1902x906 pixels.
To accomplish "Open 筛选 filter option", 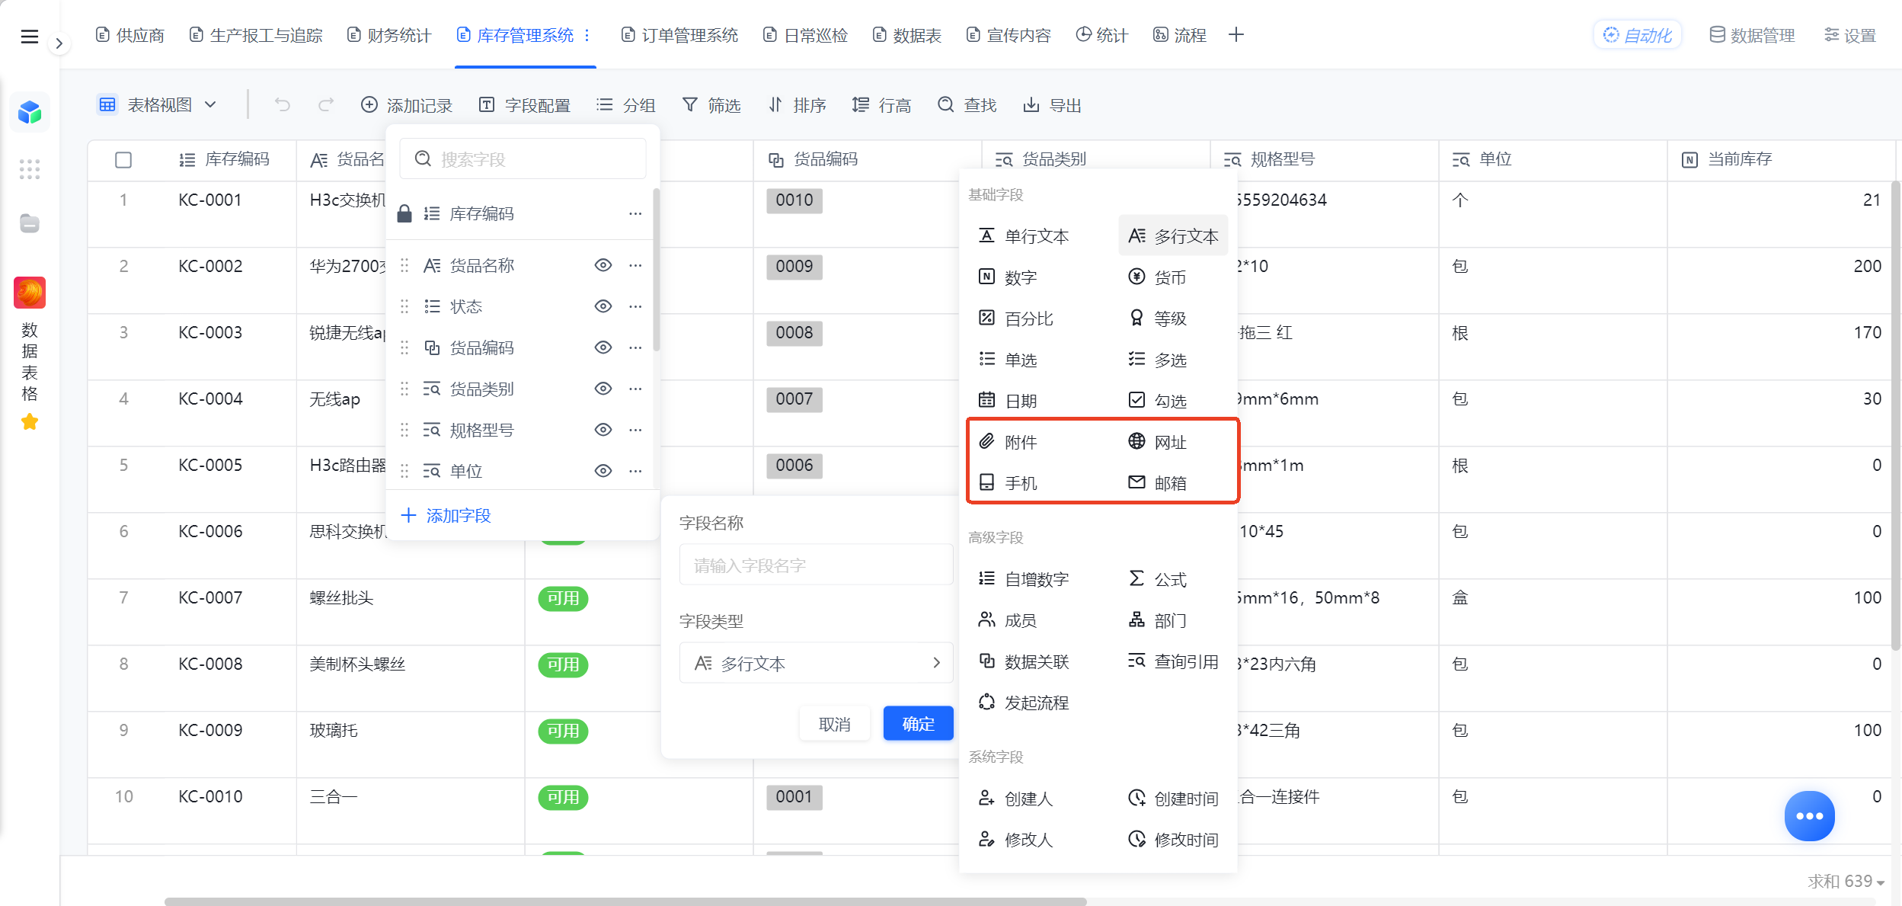I will click(x=711, y=105).
